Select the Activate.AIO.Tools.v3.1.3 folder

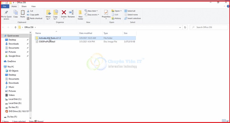86,38
